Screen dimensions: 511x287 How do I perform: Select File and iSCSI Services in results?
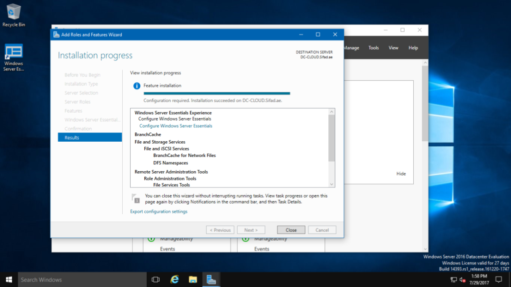pyautogui.click(x=166, y=148)
